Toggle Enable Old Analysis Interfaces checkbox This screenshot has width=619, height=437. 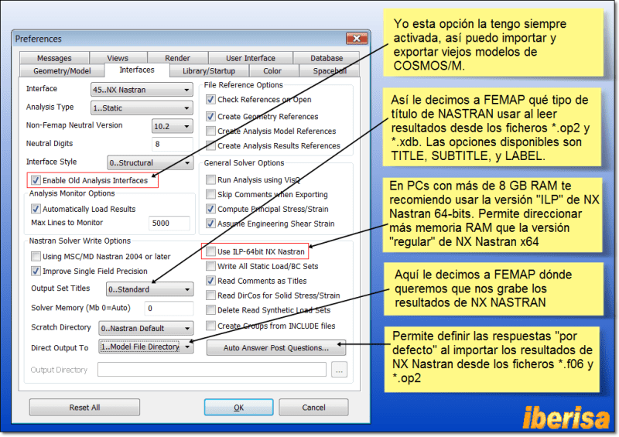tap(36, 180)
